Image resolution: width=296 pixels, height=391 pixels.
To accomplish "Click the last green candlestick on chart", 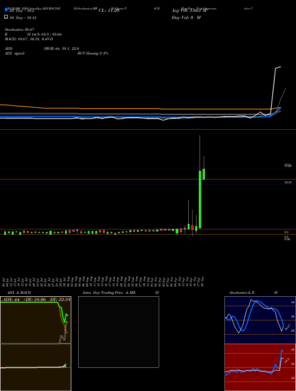I will tap(204, 174).
